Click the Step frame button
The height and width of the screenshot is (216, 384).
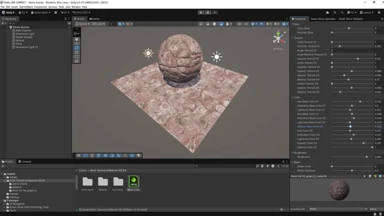pos(215,13)
